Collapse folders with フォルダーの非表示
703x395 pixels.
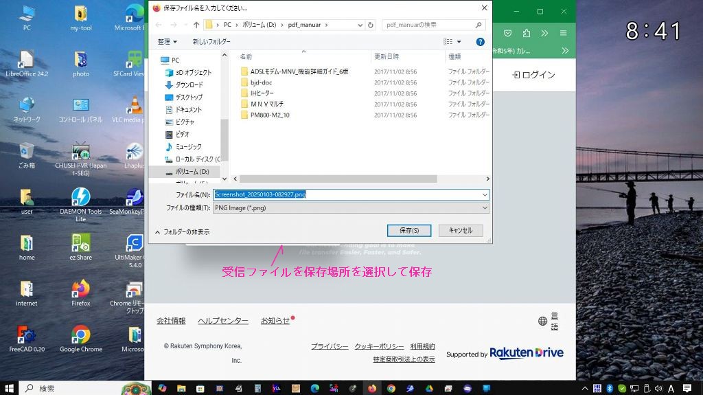click(183, 232)
